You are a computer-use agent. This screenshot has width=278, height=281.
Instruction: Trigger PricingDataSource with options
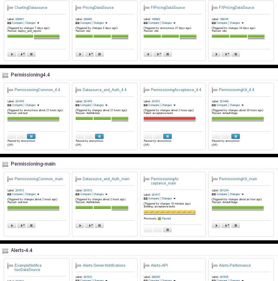coord(90,54)
